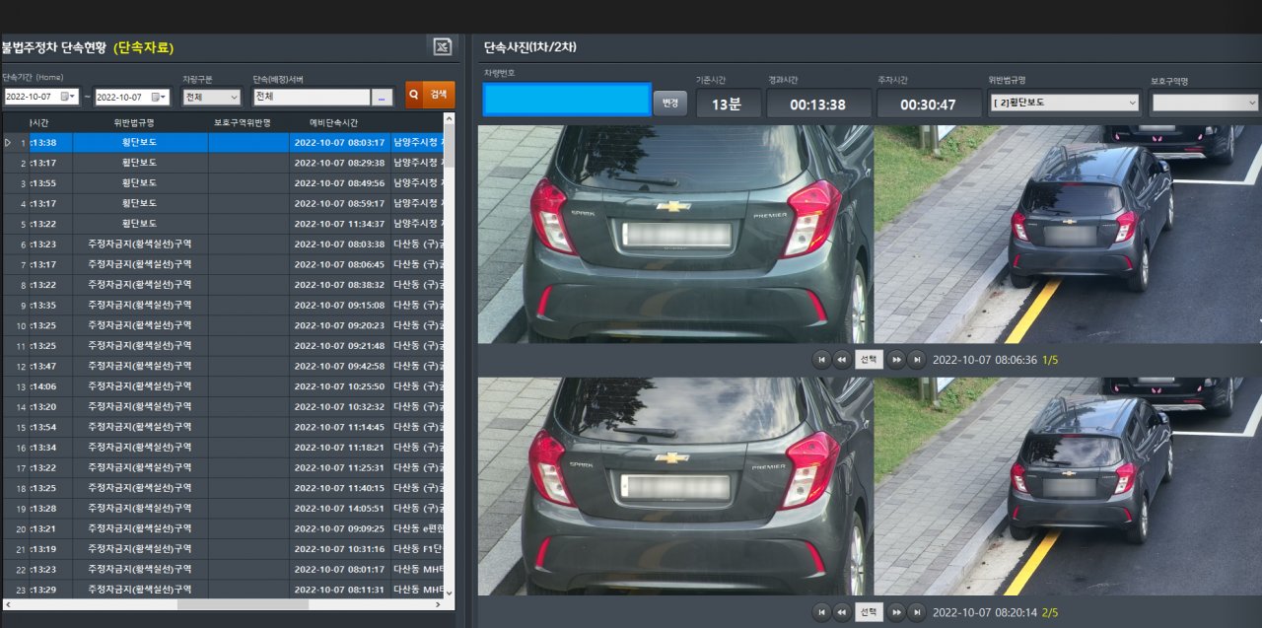Screen dimensions: 1262x628
Task: Click the blue 차량번호 plate field
Action: point(567,100)
